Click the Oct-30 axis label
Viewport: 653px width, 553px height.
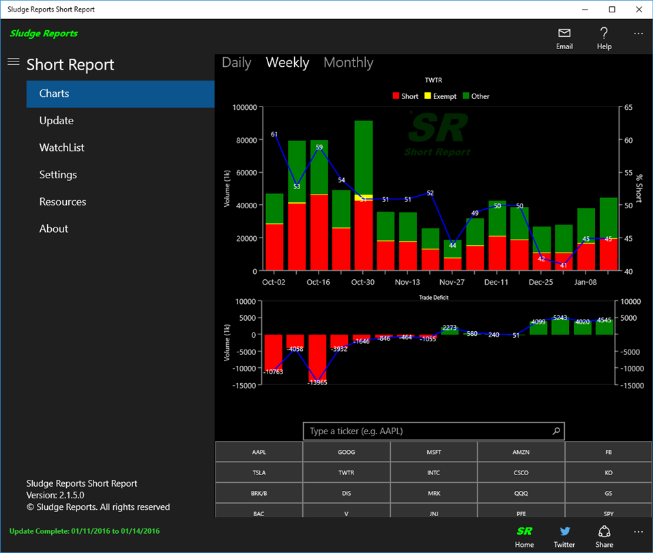pos(363,282)
